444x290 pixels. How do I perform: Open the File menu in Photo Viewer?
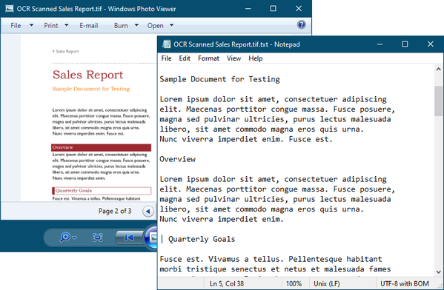click(x=16, y=25)
